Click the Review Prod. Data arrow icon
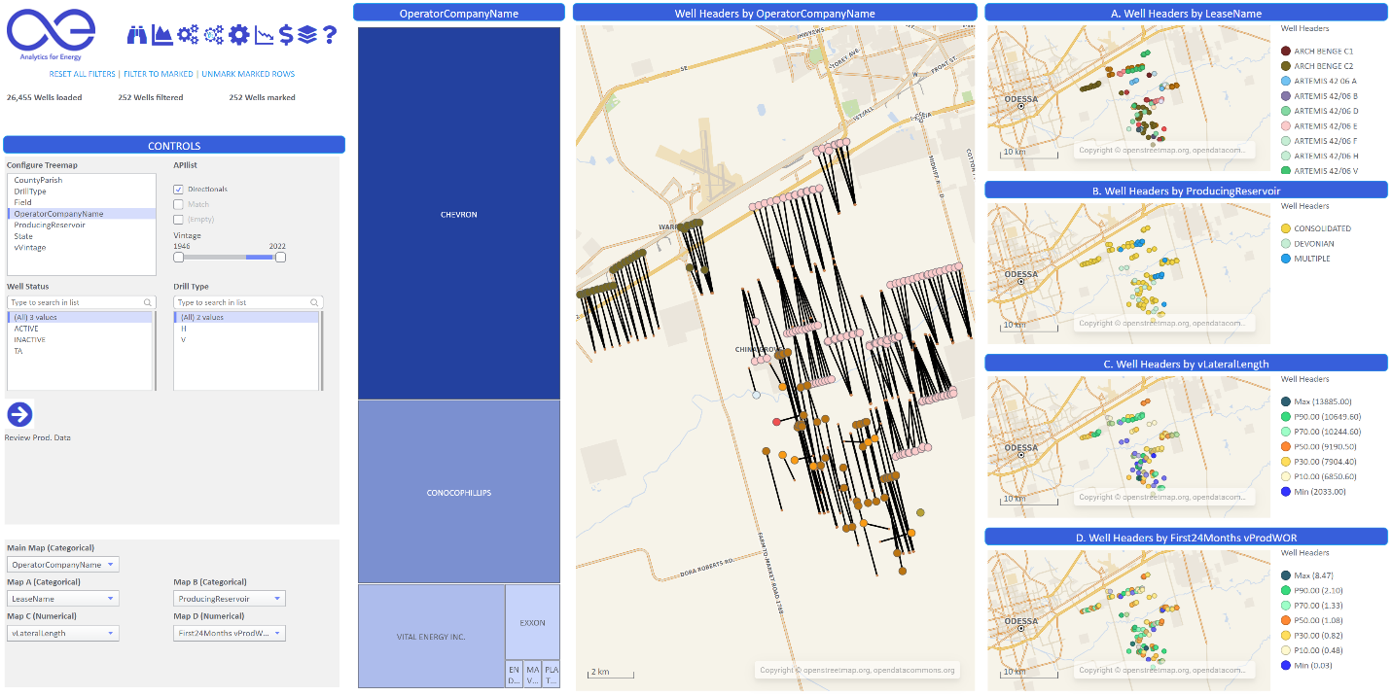Image resolution: width=1391 pixels, height=696 pixels. click(19, 414)
